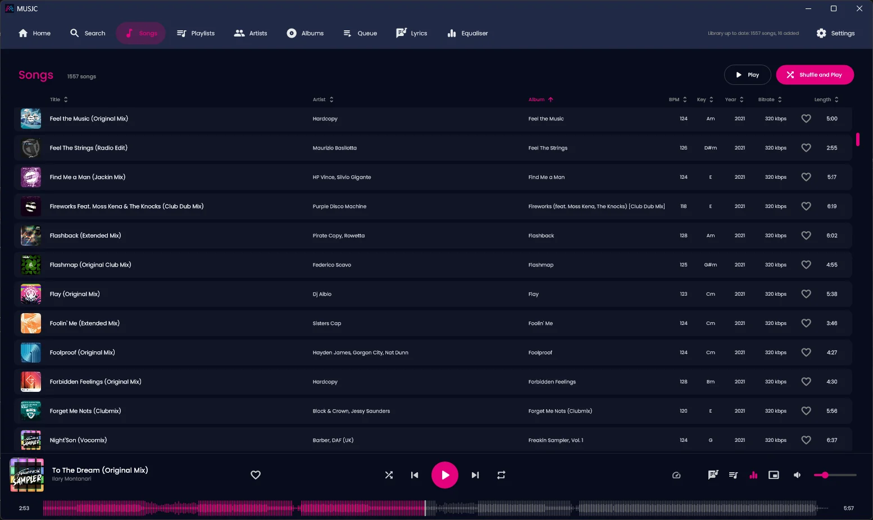Like the Fireworks Club Dub Mix
The width and height of the screenshot is (873, 520).
tap(806, 206)
